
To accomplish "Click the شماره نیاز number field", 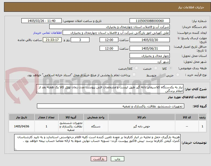I will (150, 21).
